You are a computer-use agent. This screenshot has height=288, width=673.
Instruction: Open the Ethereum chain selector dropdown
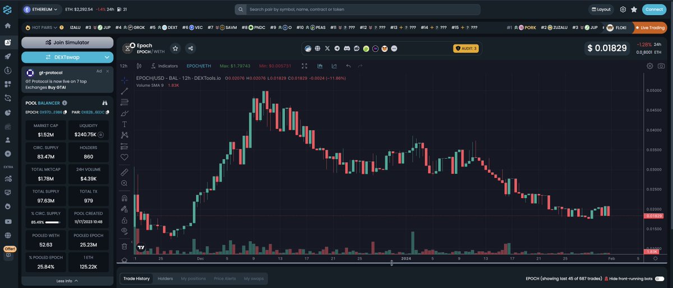click(42, 10)
